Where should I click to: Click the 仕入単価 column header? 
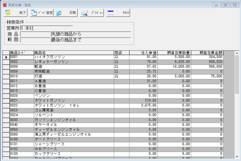pos(143,53)
